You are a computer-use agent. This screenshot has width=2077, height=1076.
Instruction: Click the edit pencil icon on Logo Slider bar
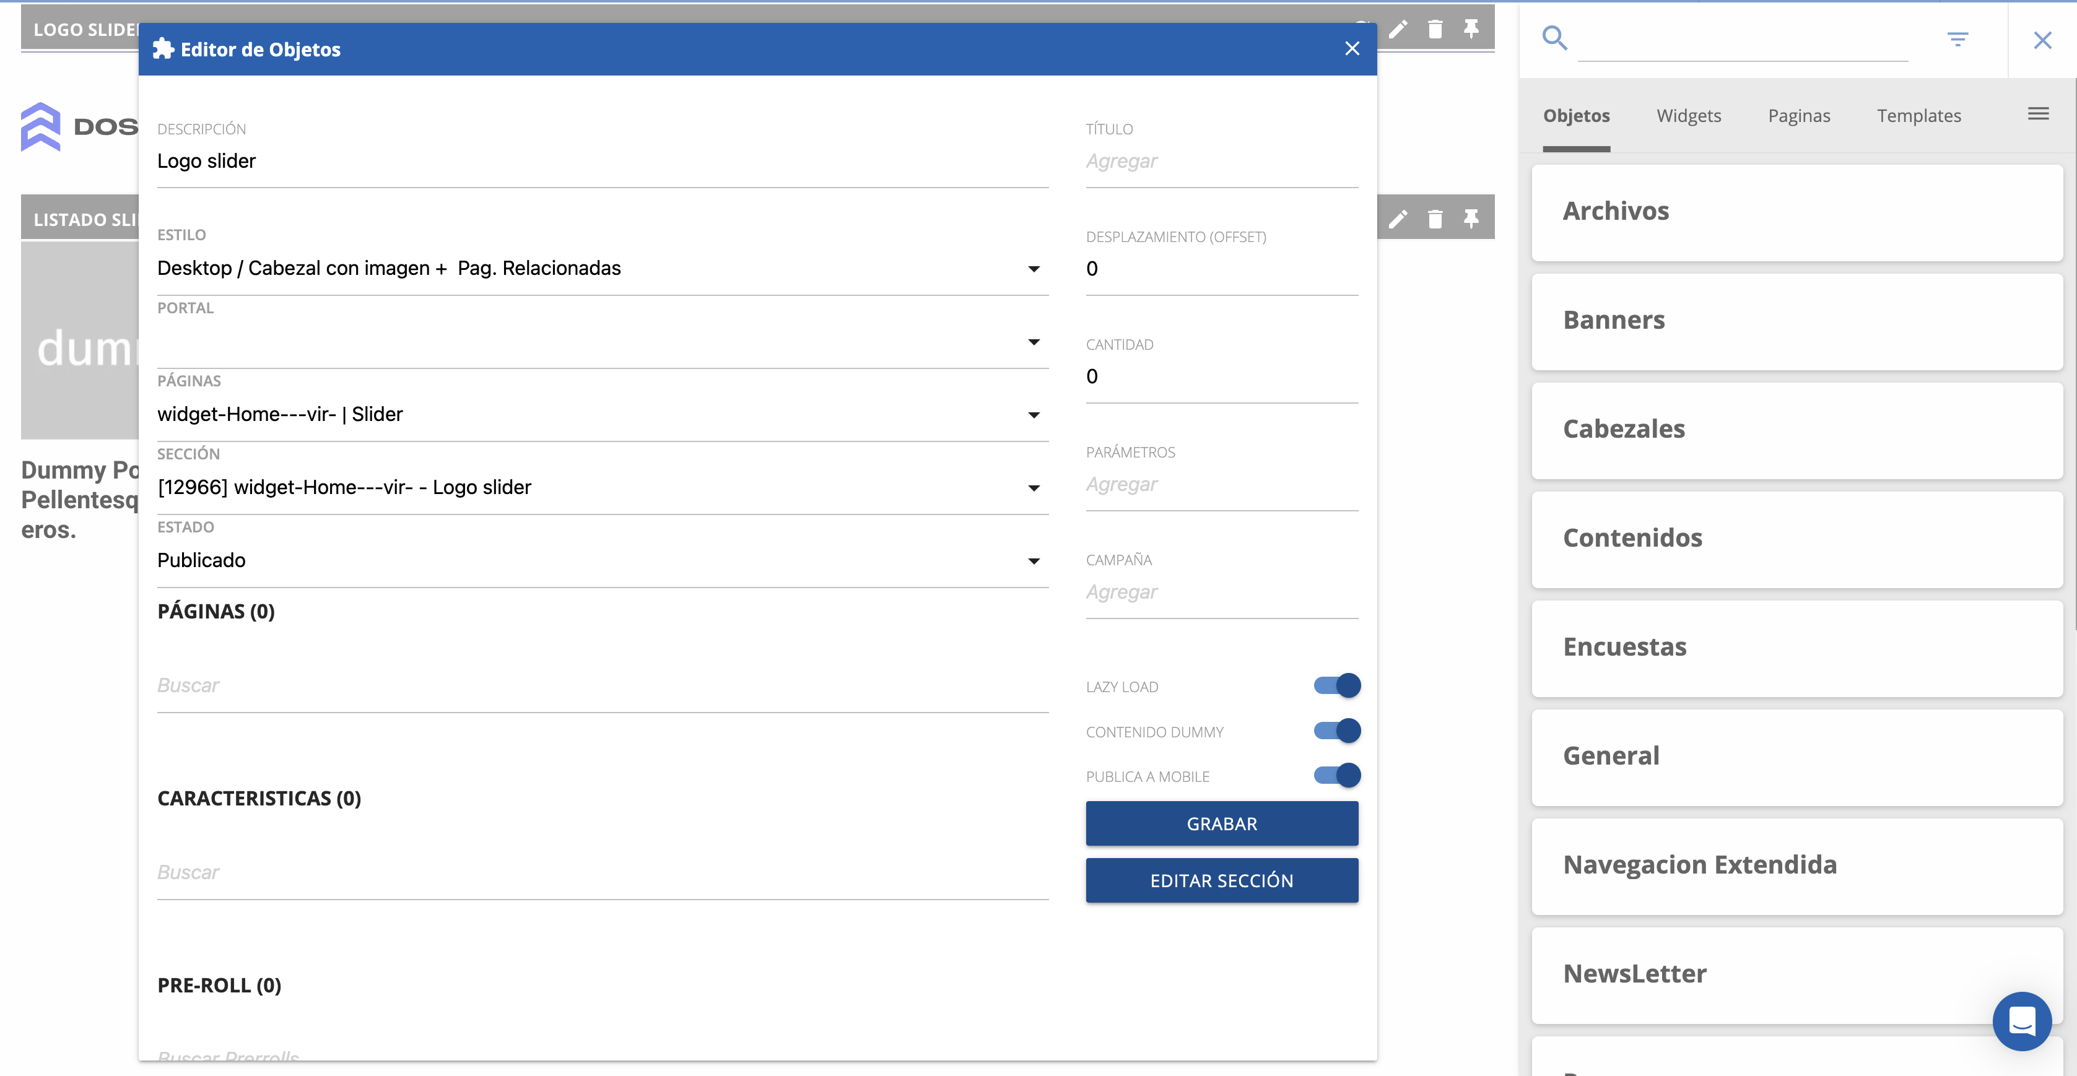(x=1398, y=30)
